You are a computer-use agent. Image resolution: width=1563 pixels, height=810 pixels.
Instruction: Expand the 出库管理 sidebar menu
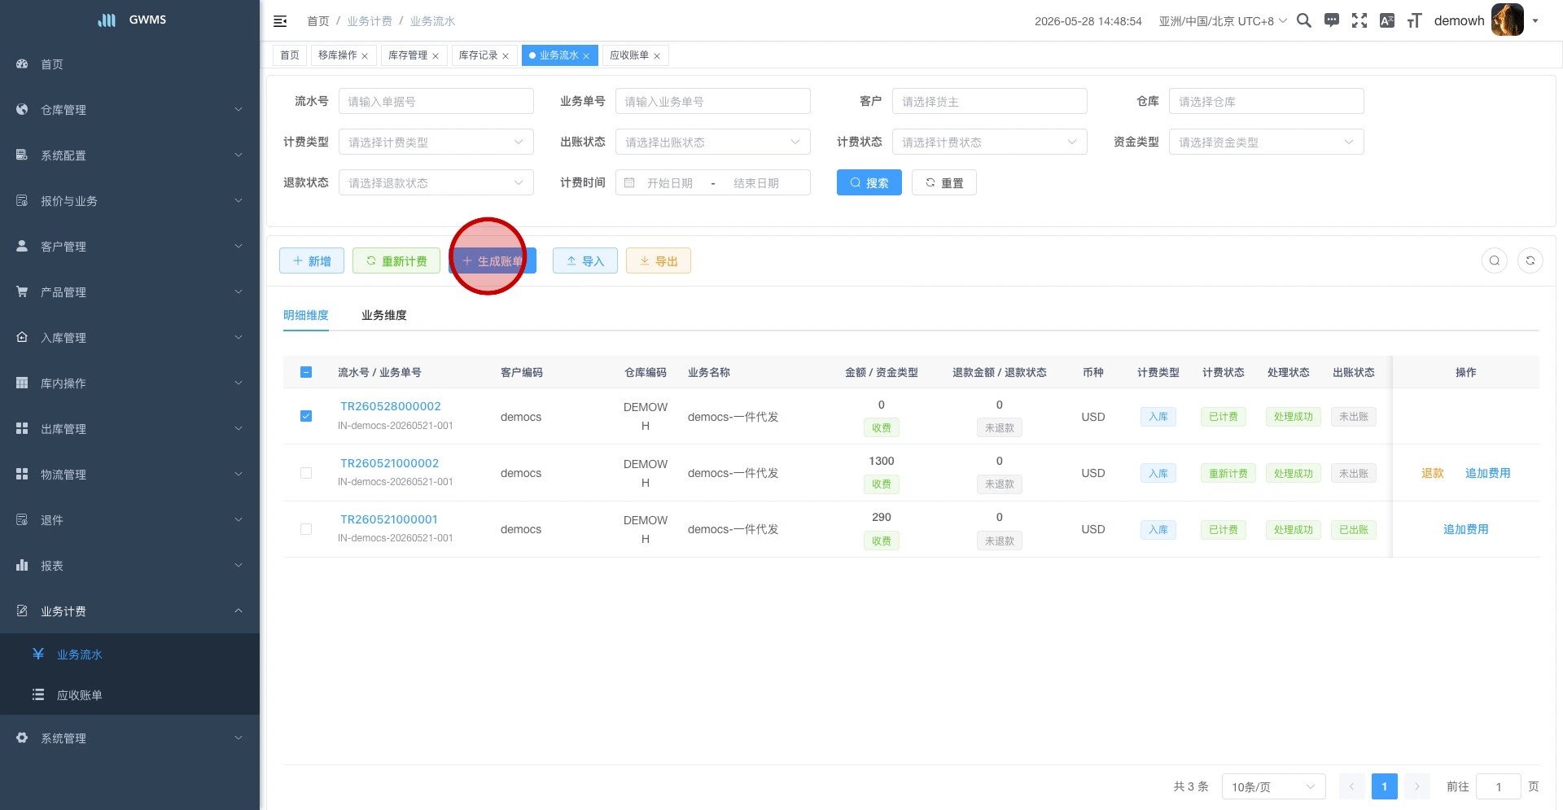[130, 428]
